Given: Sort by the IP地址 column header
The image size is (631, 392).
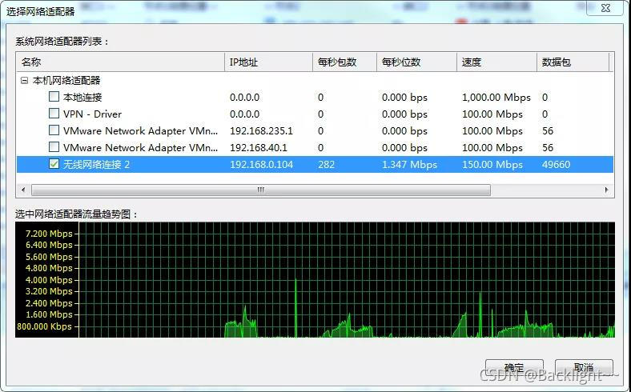Looking at the screenshot, I should (268, 62).
